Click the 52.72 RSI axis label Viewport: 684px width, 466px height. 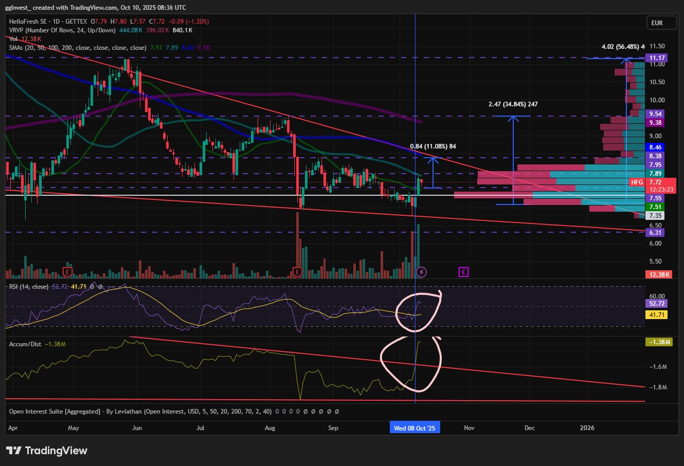pyautogui.click(x=656, y=304)
